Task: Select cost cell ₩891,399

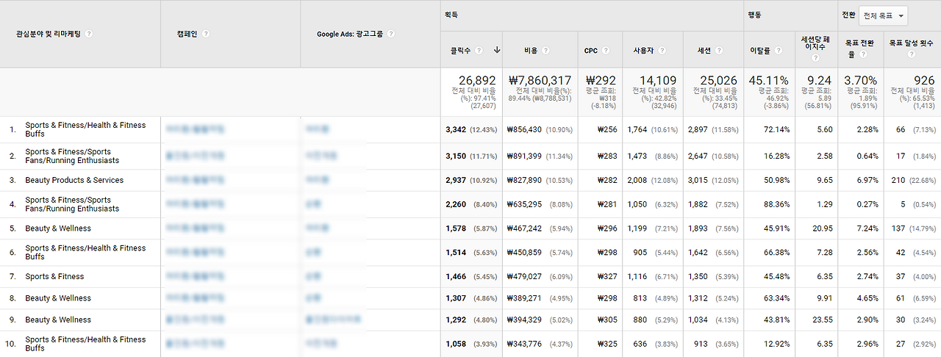Action: tap(524, 156)
